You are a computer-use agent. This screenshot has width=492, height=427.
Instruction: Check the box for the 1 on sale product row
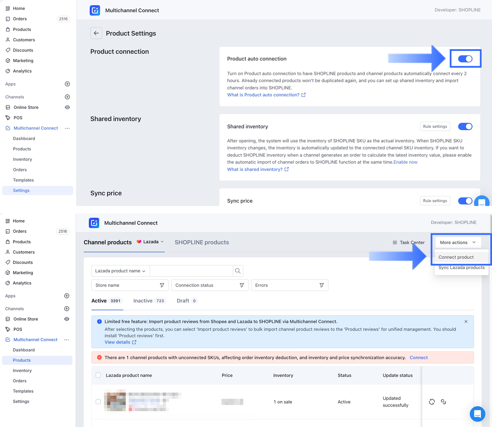(98, 402)
